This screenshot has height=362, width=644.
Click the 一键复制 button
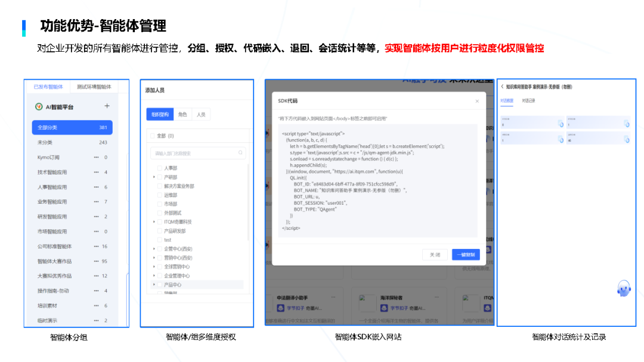466,255
